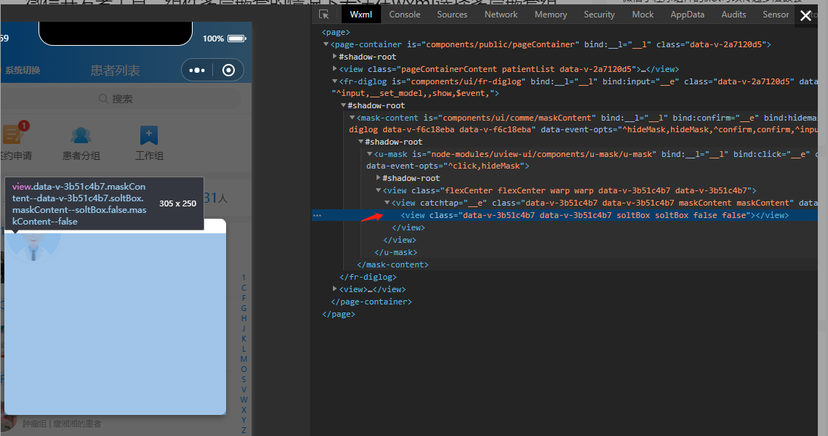Viewport: 828px width, 436px height.
Task: Collapse the maskContent catchtap view node
Action: pos(387,203)
